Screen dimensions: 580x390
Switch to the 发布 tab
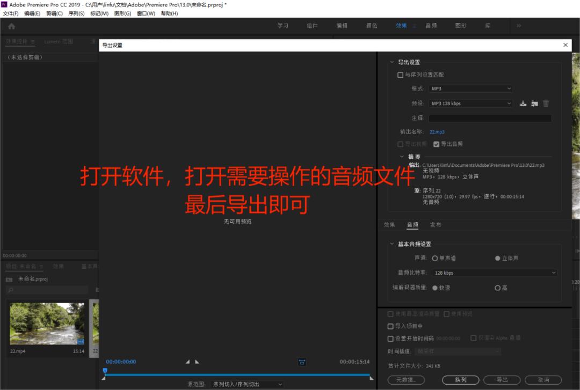point(436,225)
